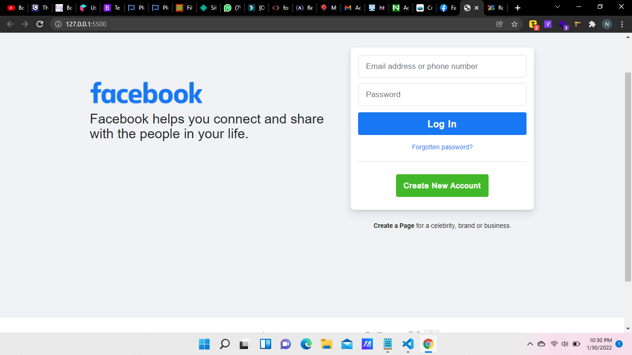Open the Windows Start menu

click(204, 344)
